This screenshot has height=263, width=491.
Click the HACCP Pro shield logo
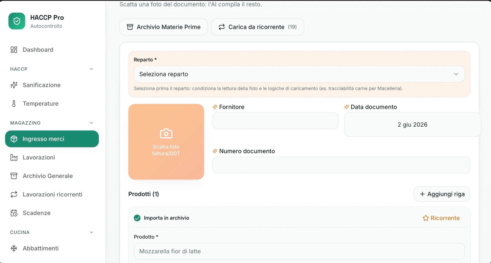tap(17, 21)
